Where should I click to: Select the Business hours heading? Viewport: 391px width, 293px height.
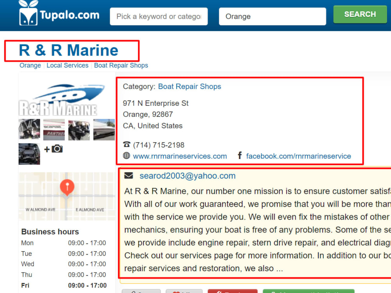pyautogui.click(x=50, y=232)
